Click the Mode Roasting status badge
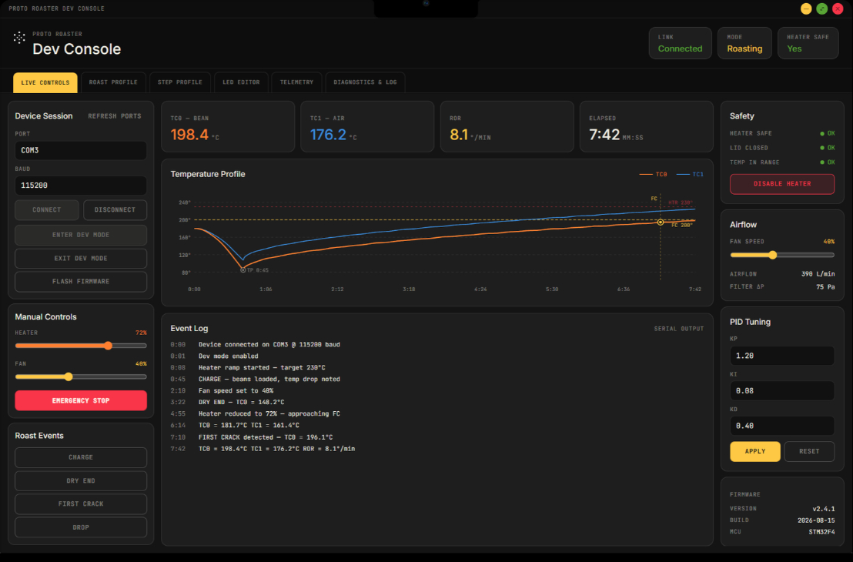 click(x=744, y=43)
